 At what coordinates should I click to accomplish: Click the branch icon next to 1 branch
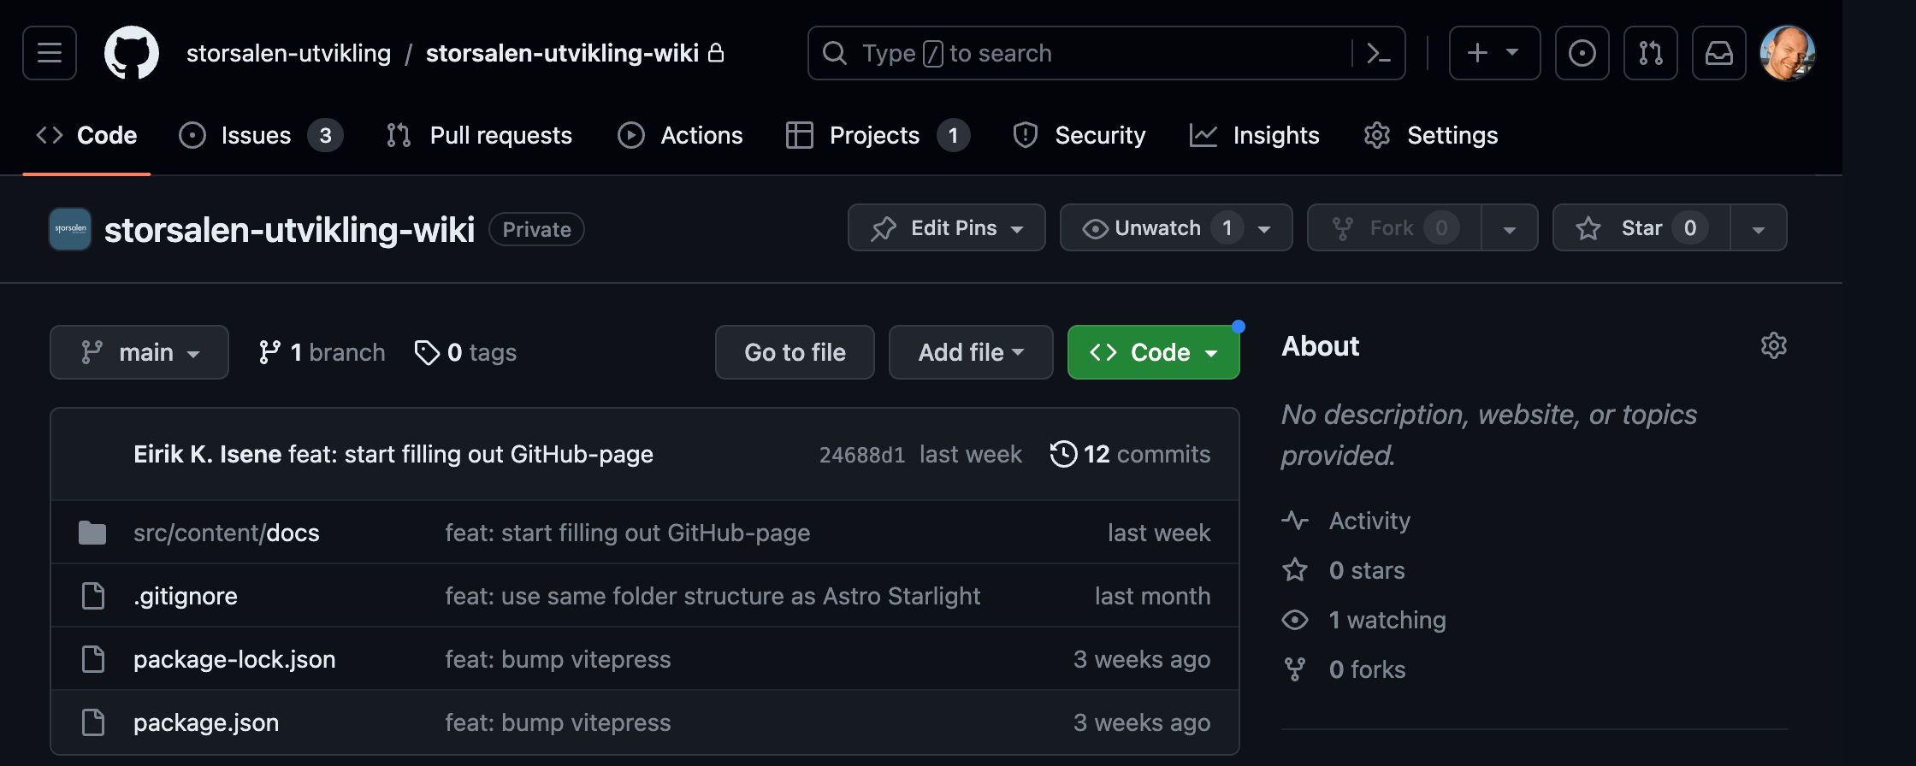coord(269,352)
